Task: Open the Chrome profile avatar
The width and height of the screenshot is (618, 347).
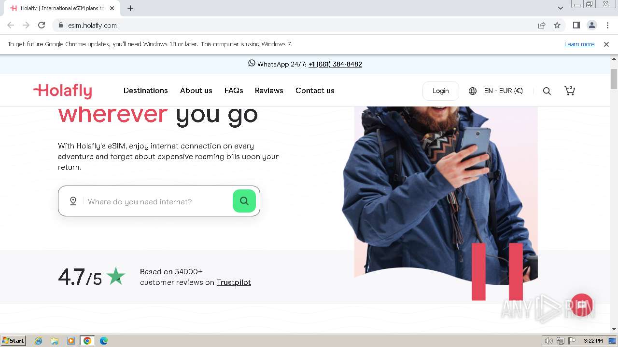Action: tap(591, 25)
